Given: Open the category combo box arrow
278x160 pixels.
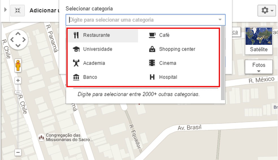Looking at the screenshot, I should click(x=220, y=20).
